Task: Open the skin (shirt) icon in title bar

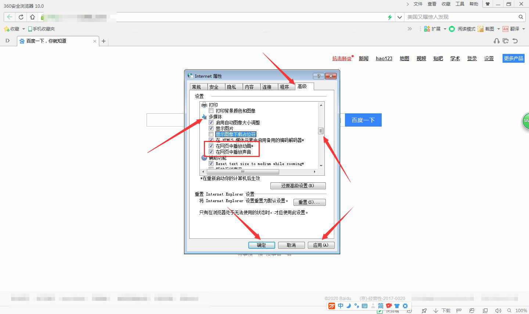Action: coord(487,4)
